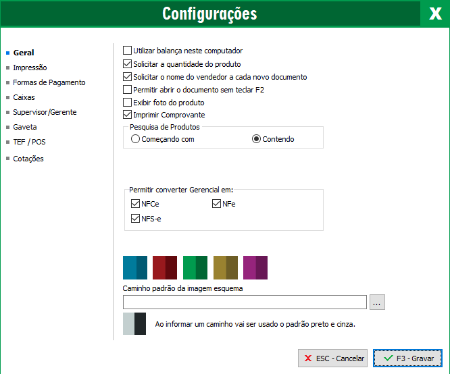Disable Imprimir Comprovante option

point(128,115)
